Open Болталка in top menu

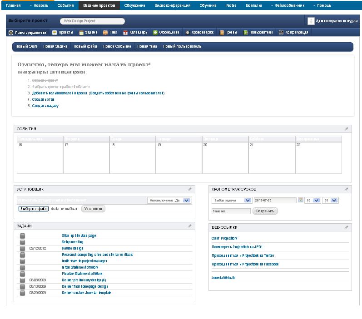point(254,5)
